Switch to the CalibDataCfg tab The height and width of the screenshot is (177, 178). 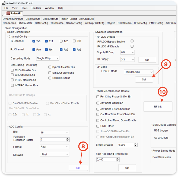pyautogui.click(x=50, y=19)
